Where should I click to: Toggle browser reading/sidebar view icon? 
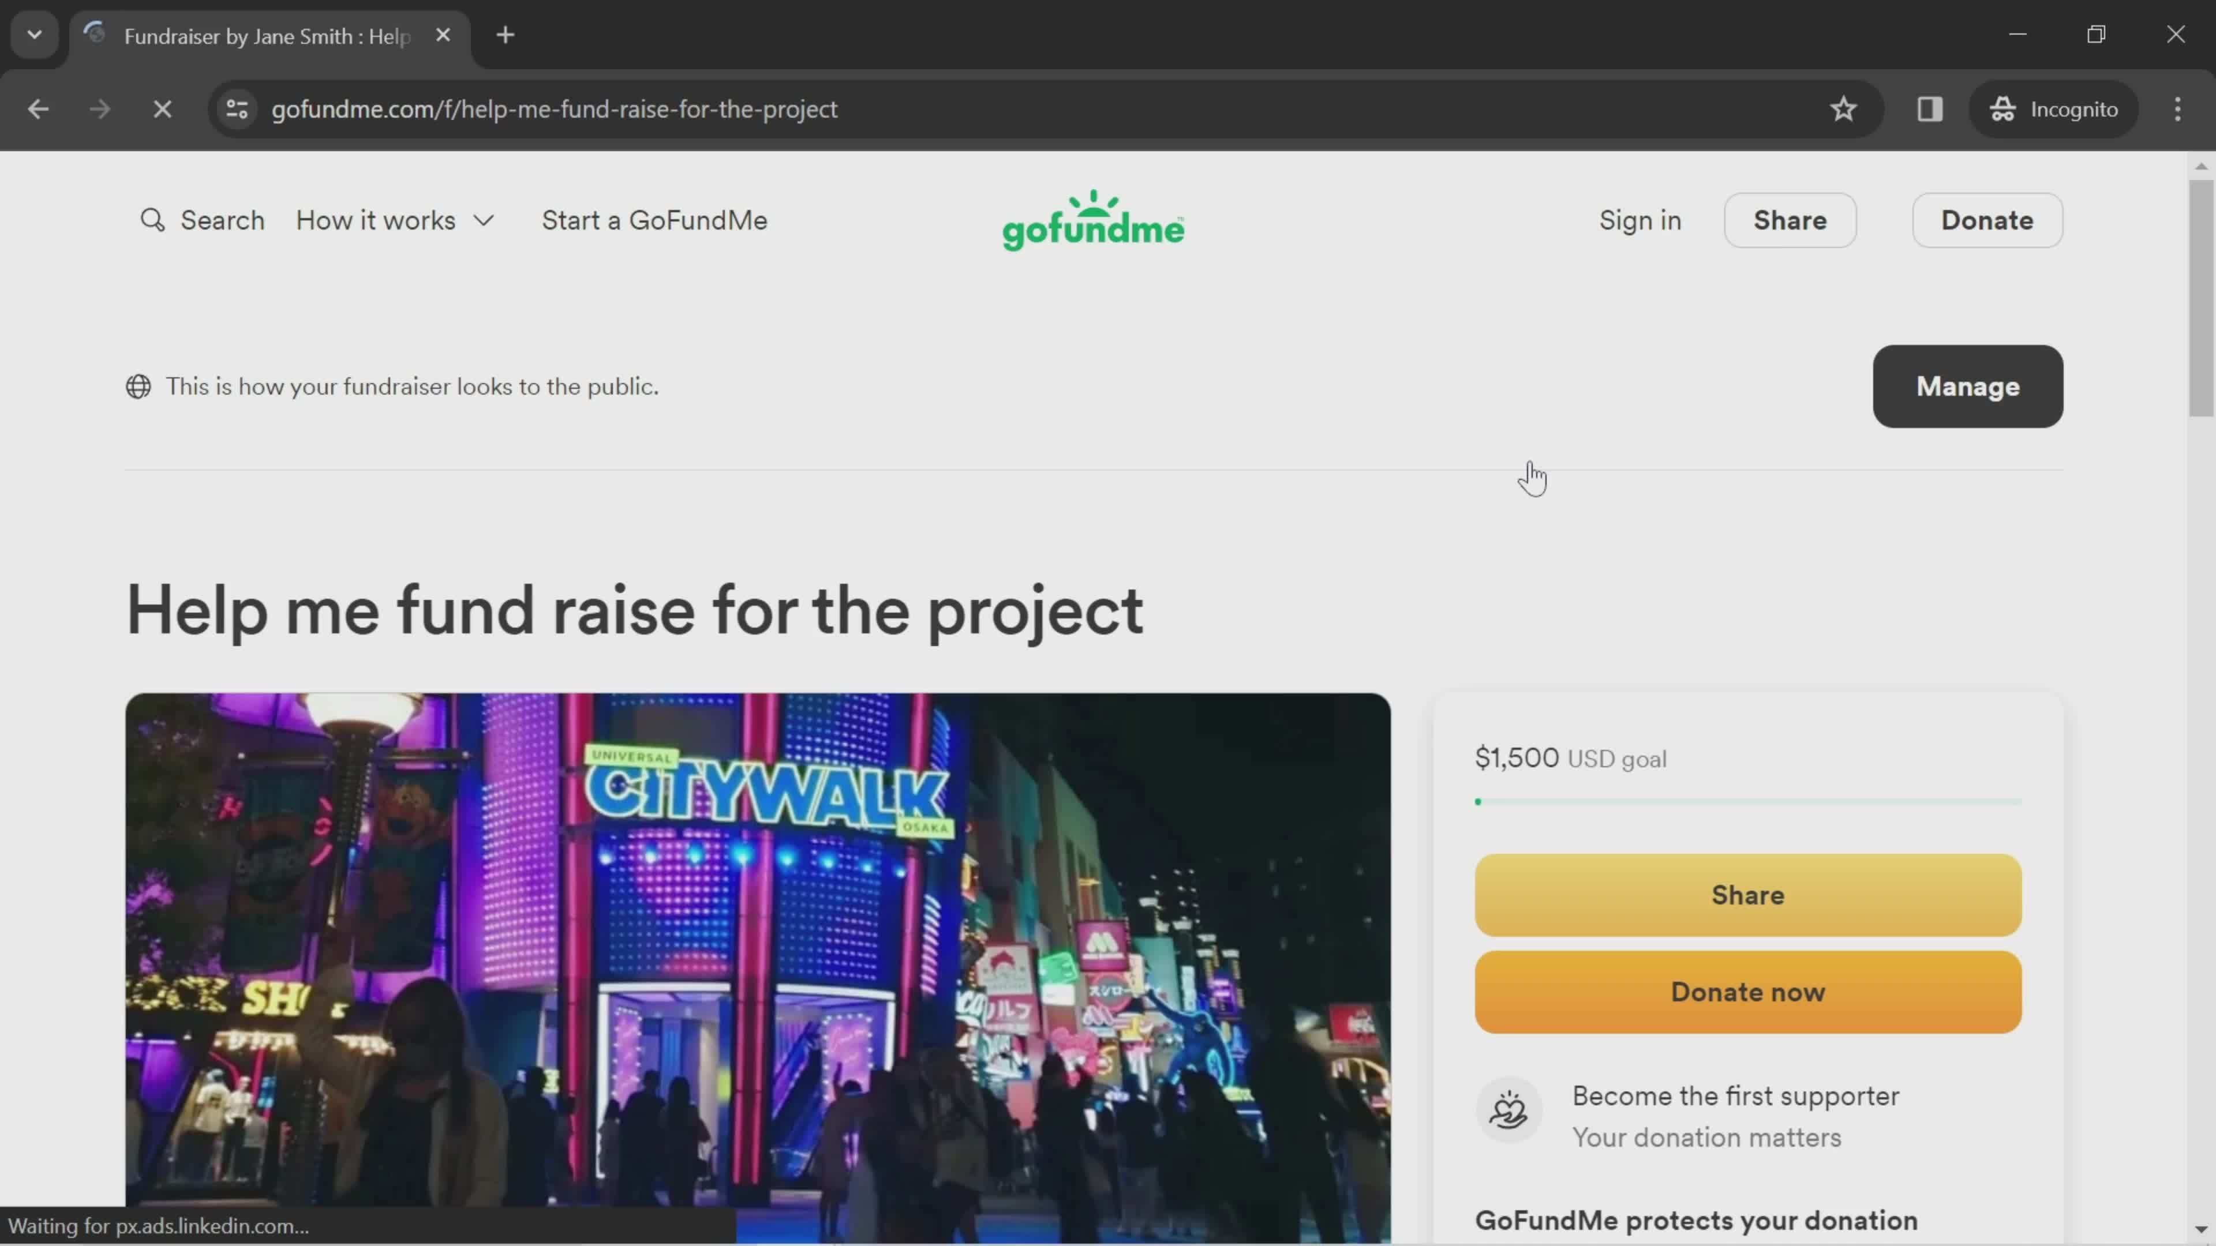(1930, 108)
